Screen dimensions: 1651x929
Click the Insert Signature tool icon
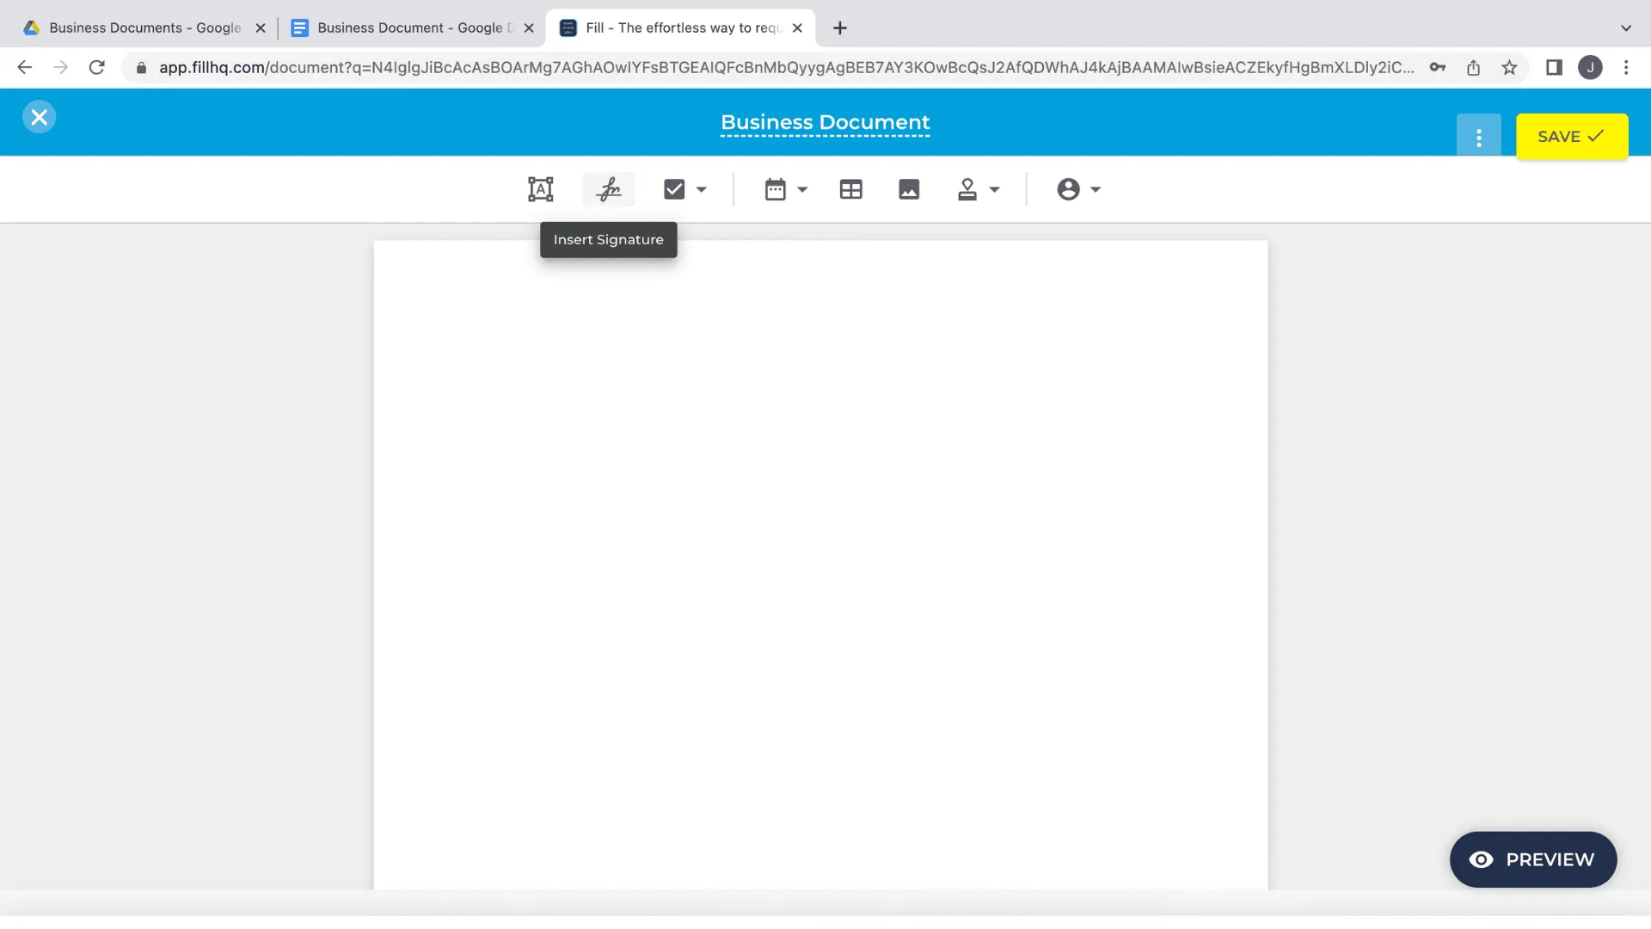click(609, 189)
